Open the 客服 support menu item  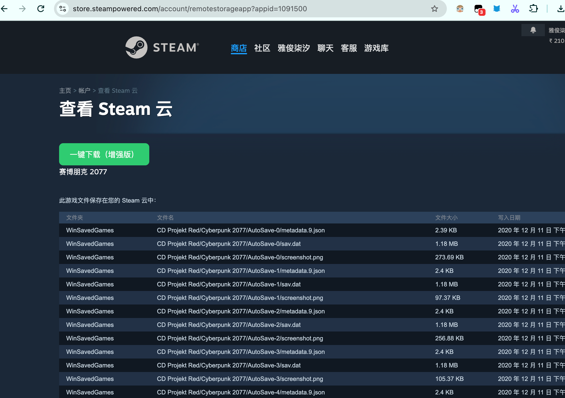coord(349,48)
